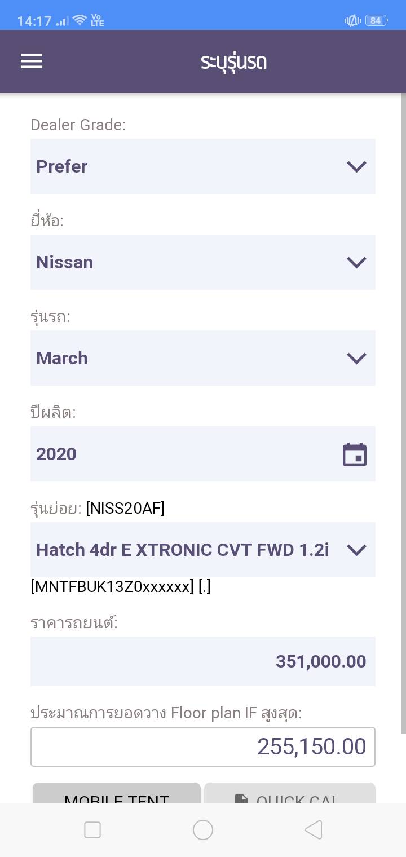Click the chevron arrow beside Nissan
Screen dimensions: 406x857
[x=356, y=262]
